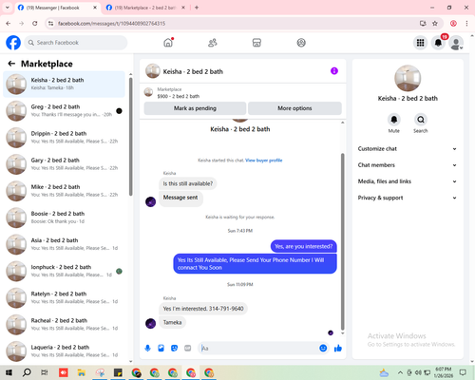Expand Media, files and links section
The height and width of the screenshot is (380, 475).
(408, 181)
